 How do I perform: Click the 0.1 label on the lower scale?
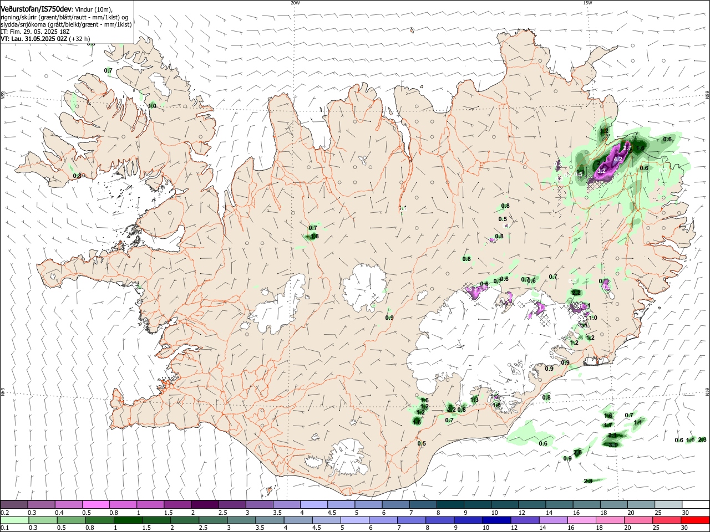coord(5,528)
